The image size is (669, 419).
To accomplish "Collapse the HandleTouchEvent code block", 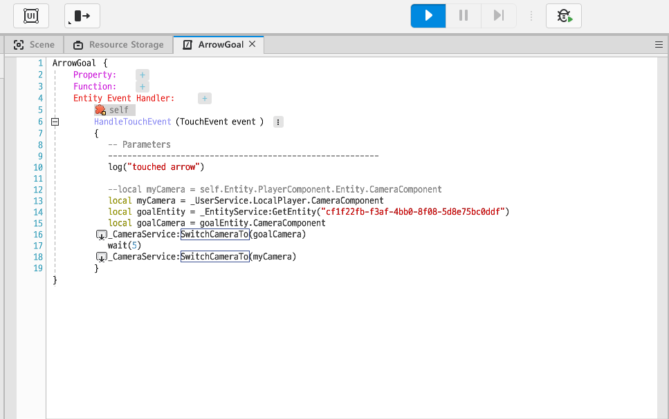I will 55,121.
